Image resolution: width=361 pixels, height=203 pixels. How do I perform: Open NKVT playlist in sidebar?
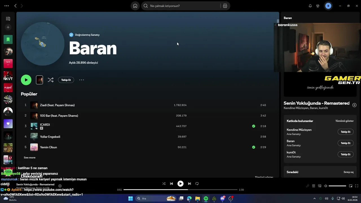[8, 76]
